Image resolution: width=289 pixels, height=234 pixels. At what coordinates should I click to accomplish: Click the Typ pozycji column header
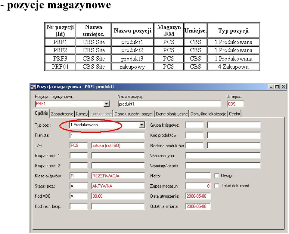pos(233,31)
